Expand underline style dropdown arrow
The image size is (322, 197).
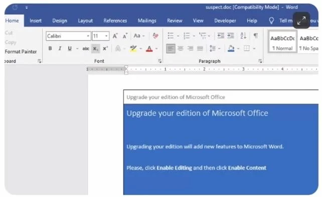77,49
